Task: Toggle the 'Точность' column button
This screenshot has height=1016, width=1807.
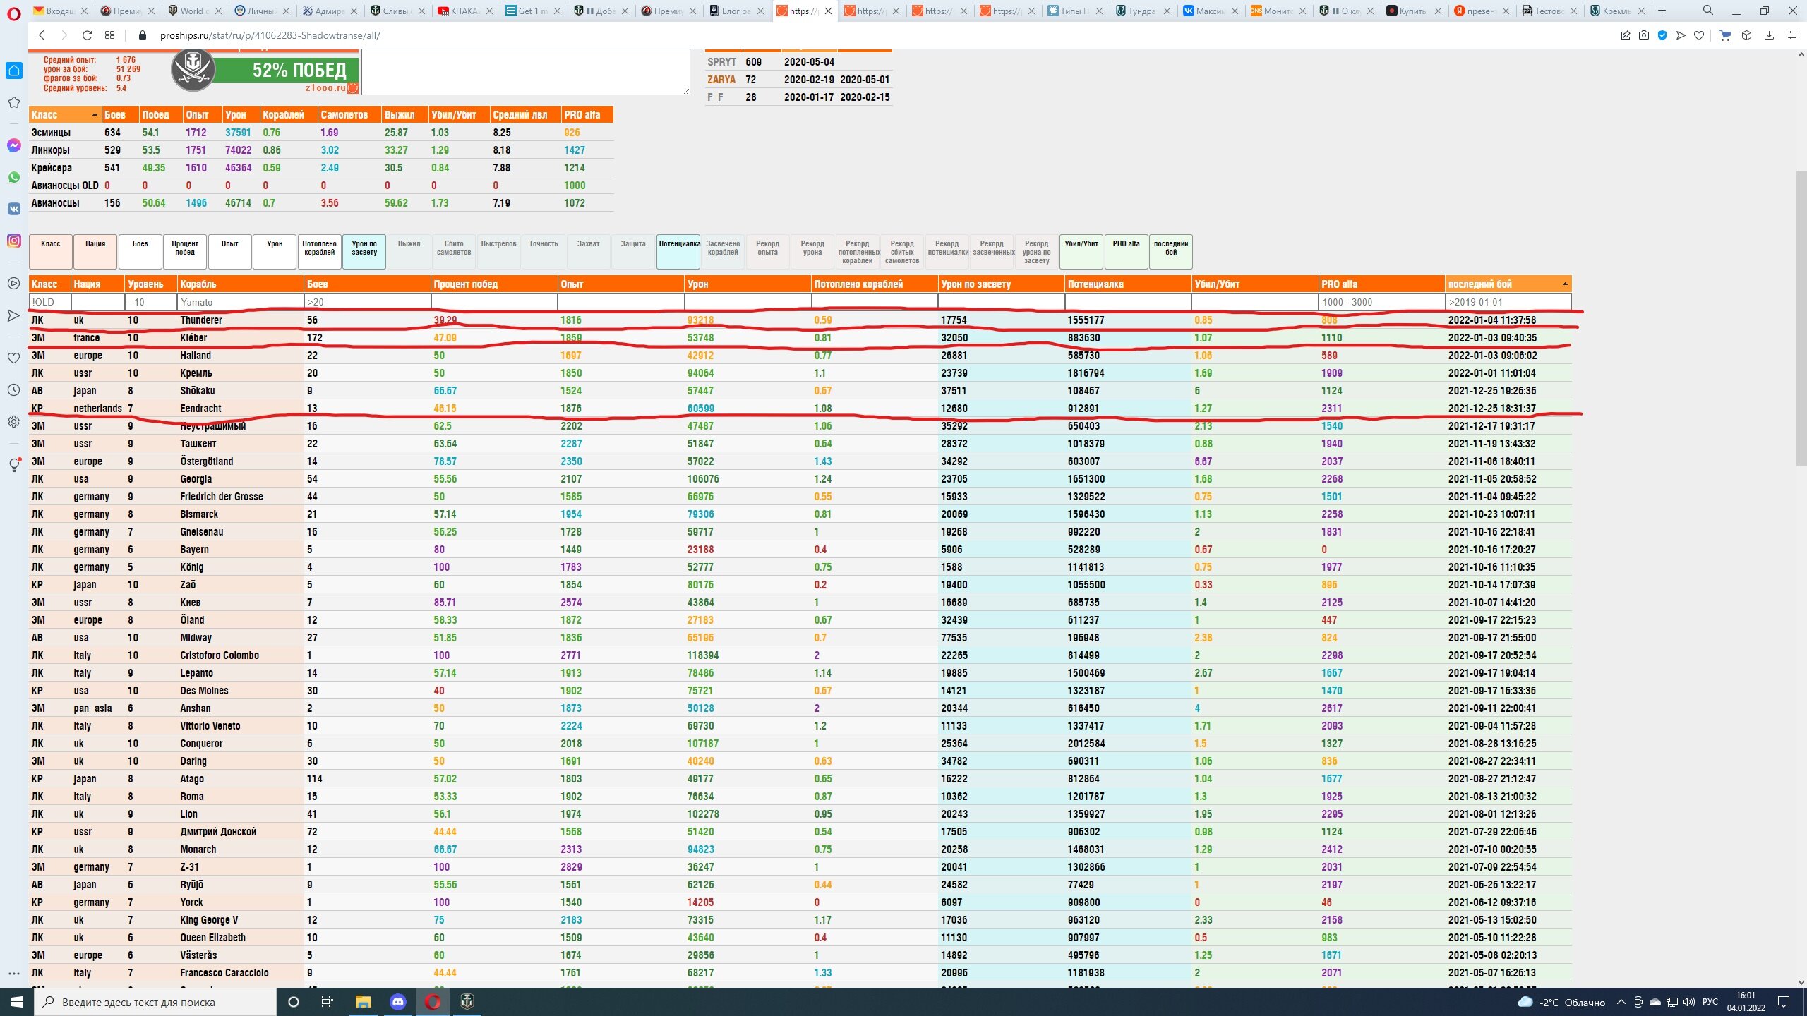Action: point(543,251)
